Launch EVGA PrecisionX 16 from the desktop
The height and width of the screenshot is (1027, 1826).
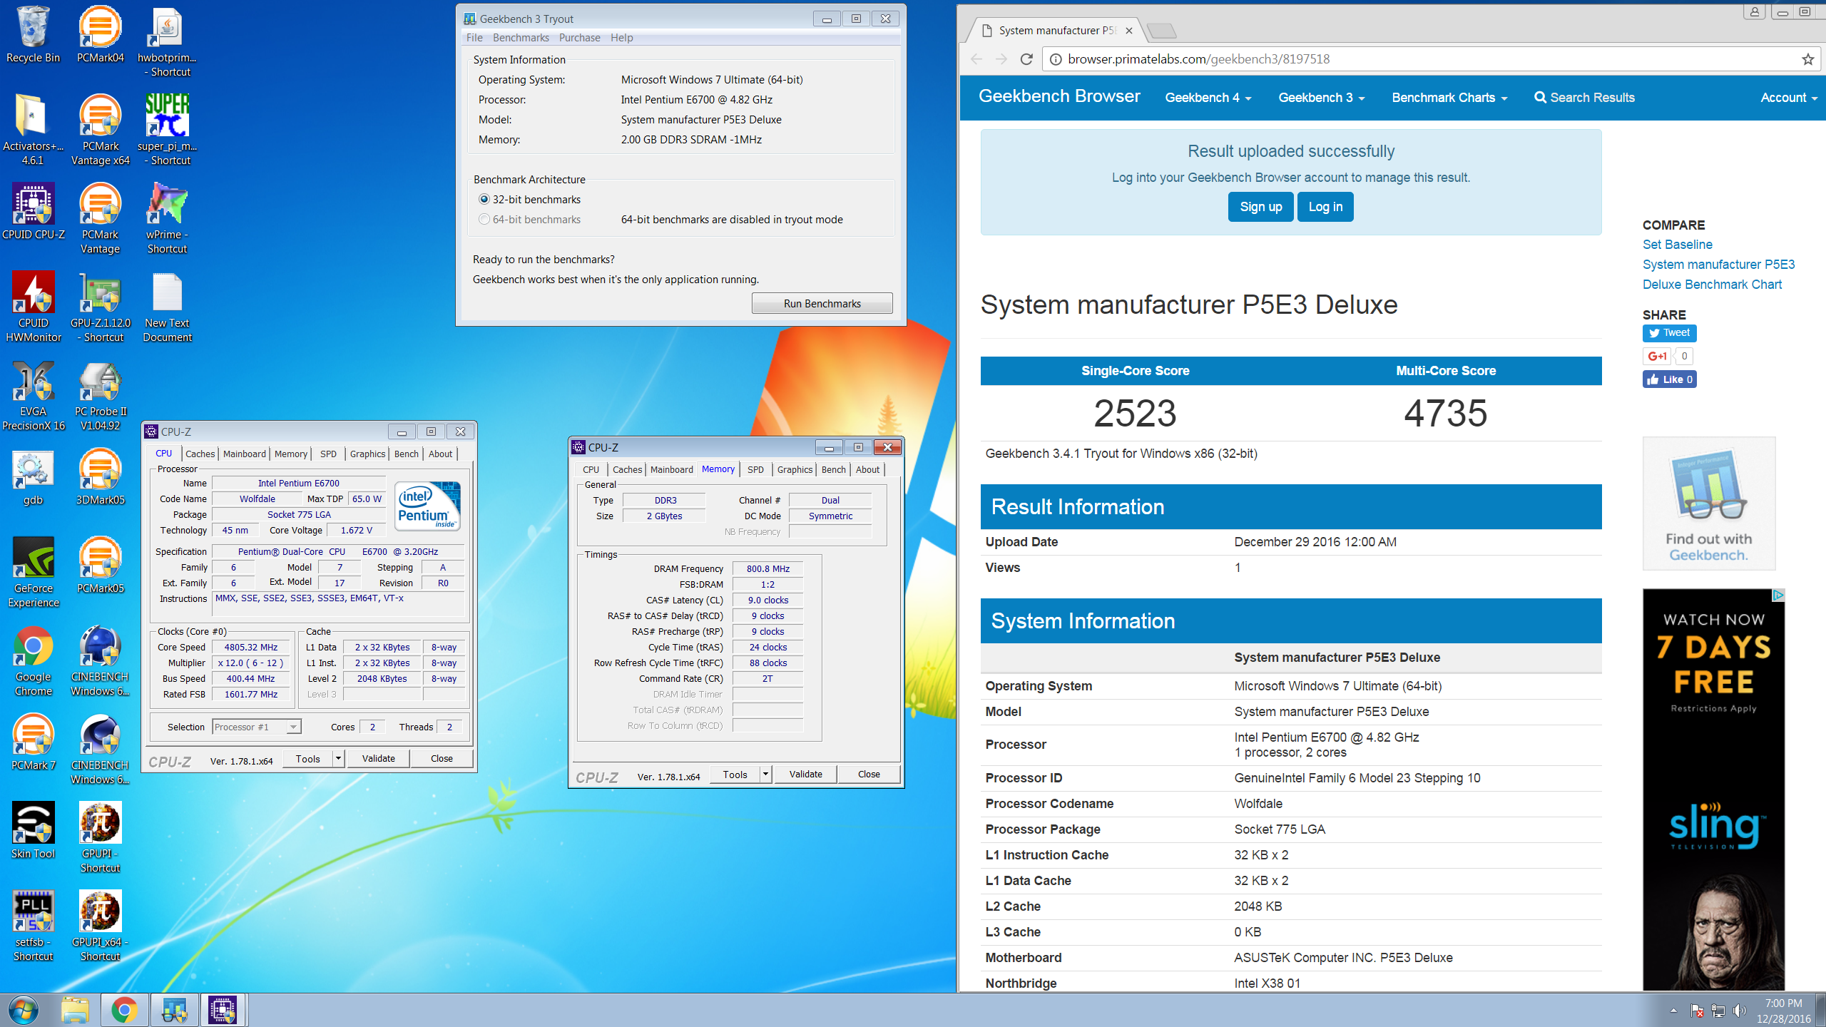(33, 395)
